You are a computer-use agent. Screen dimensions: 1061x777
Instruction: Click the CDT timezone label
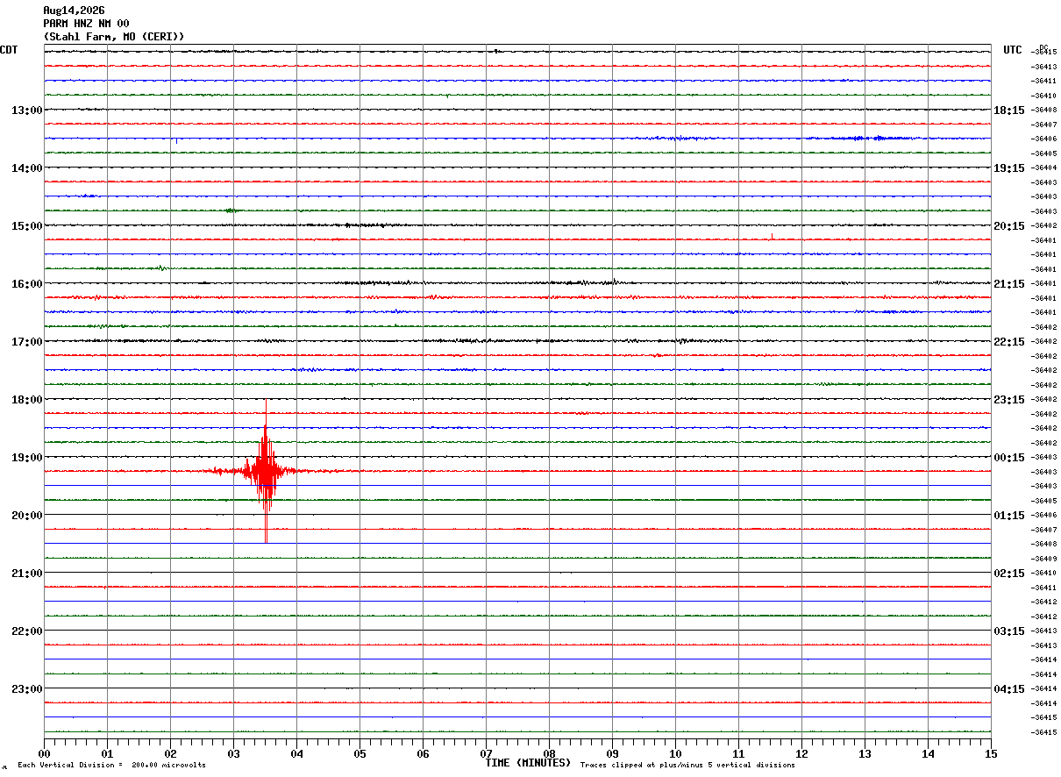[9, 50]
